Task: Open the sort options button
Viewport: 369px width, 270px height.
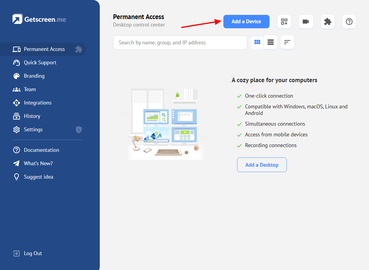Action: tap(287, 42)
